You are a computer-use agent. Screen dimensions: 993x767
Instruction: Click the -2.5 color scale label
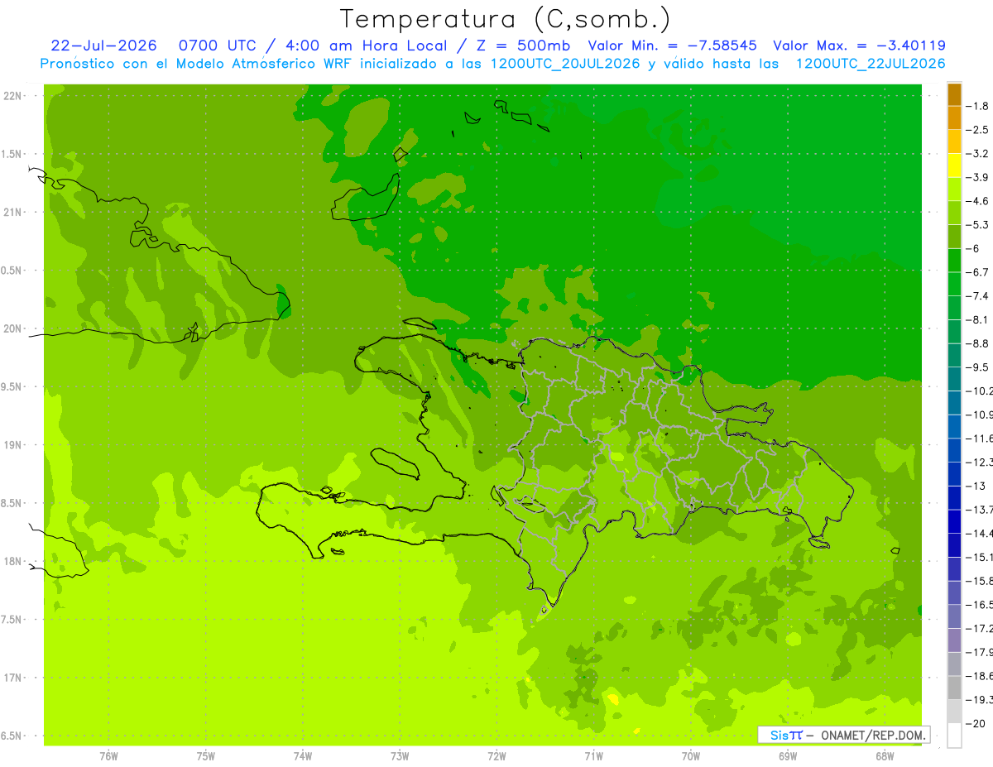pyautogui.click(x=979, y=130)
